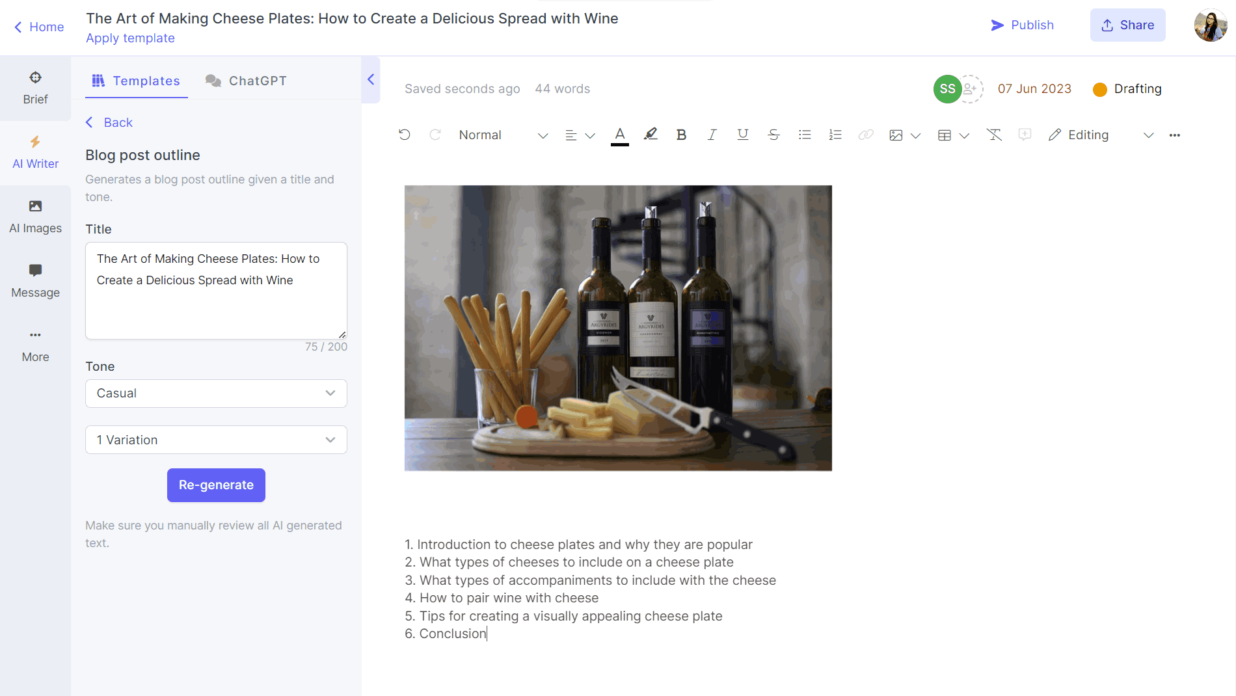The image size is (1236, 696).
Task: Click the '44 words' counter
Action: (x=562, y=89)
